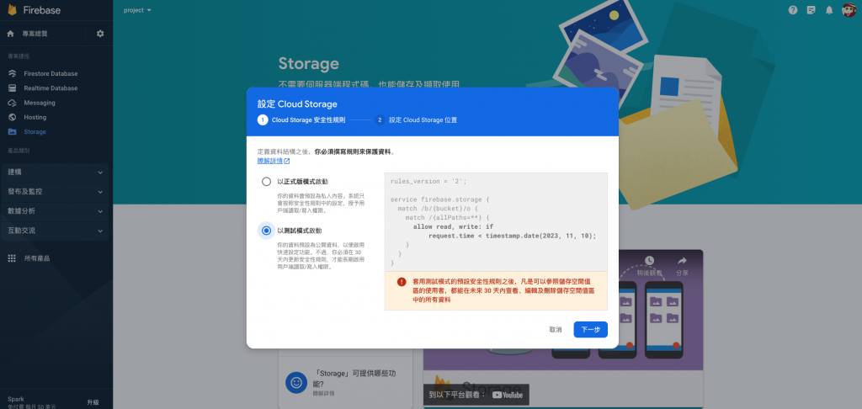Viewport: 862px width, 409px height.
Task: Expand the 數據分析 section
Action: coord(55,211)
